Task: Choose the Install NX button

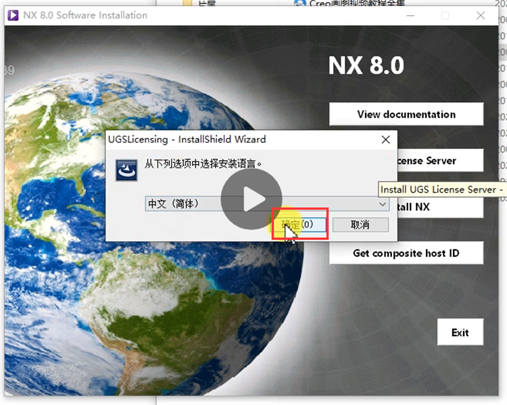Action: click(440, 207)
